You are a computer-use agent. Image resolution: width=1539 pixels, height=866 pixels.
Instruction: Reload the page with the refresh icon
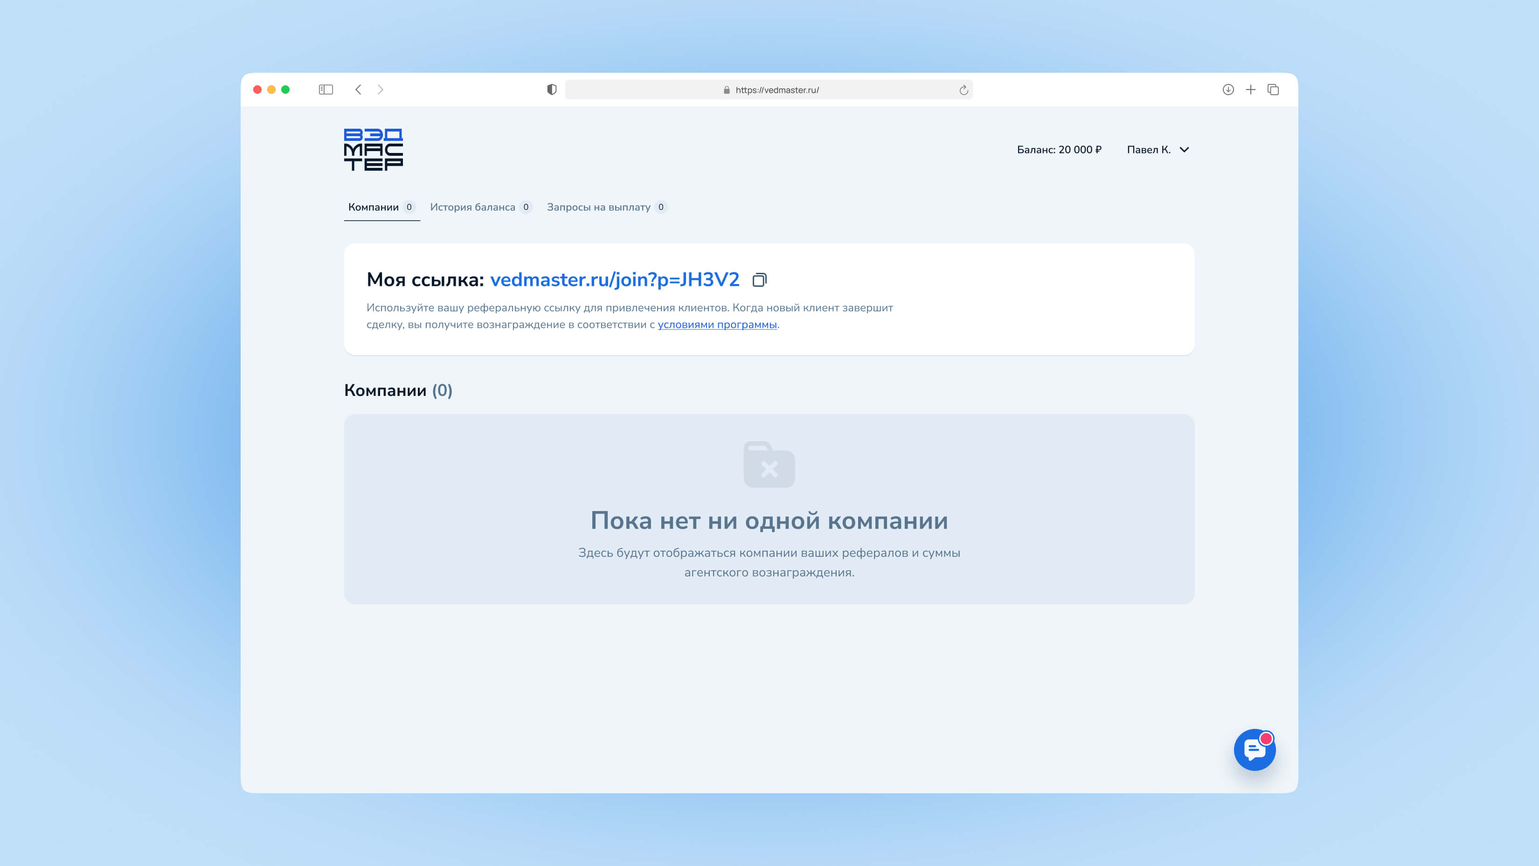coord(963,90)
